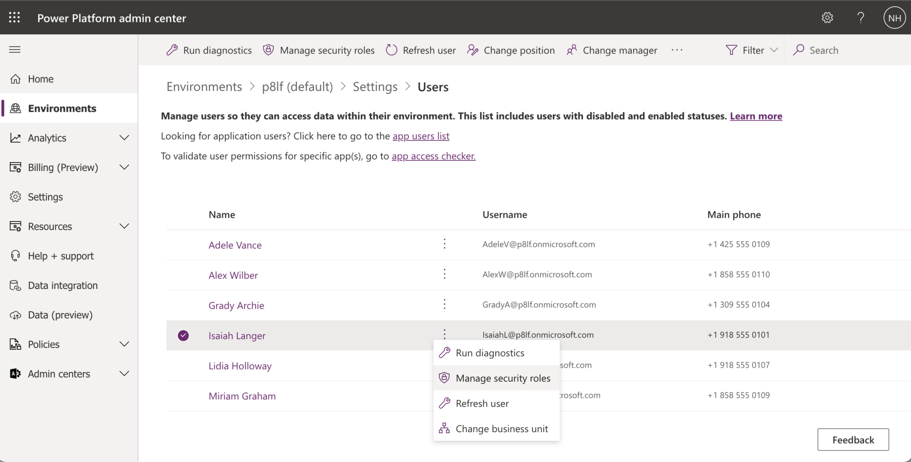Click Refresh user in the command bar
Screen dimensions: 911x462
click(421, 50)
